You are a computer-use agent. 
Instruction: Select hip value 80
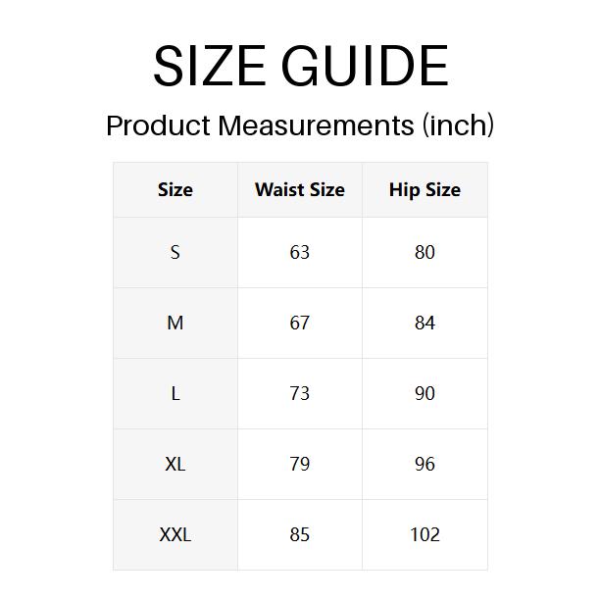(425, 253)
